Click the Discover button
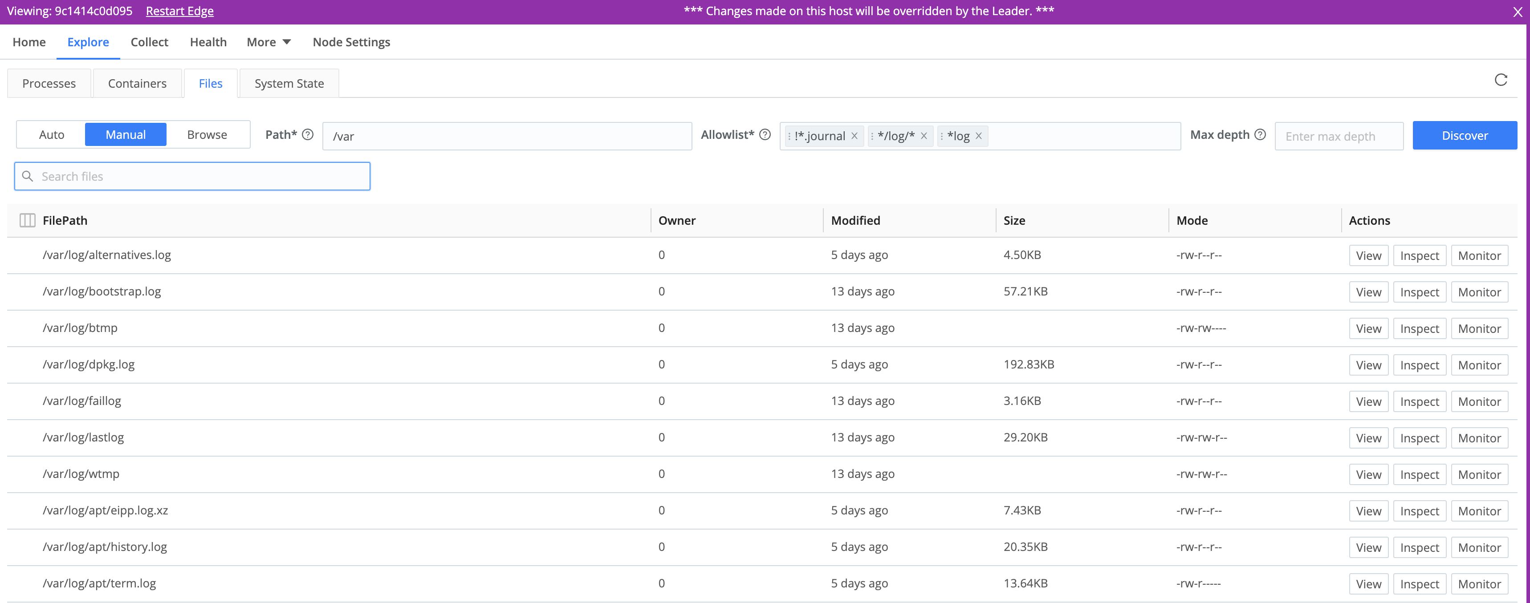The width and height of the screenshot is (1530, 603). pos(1465,135)
